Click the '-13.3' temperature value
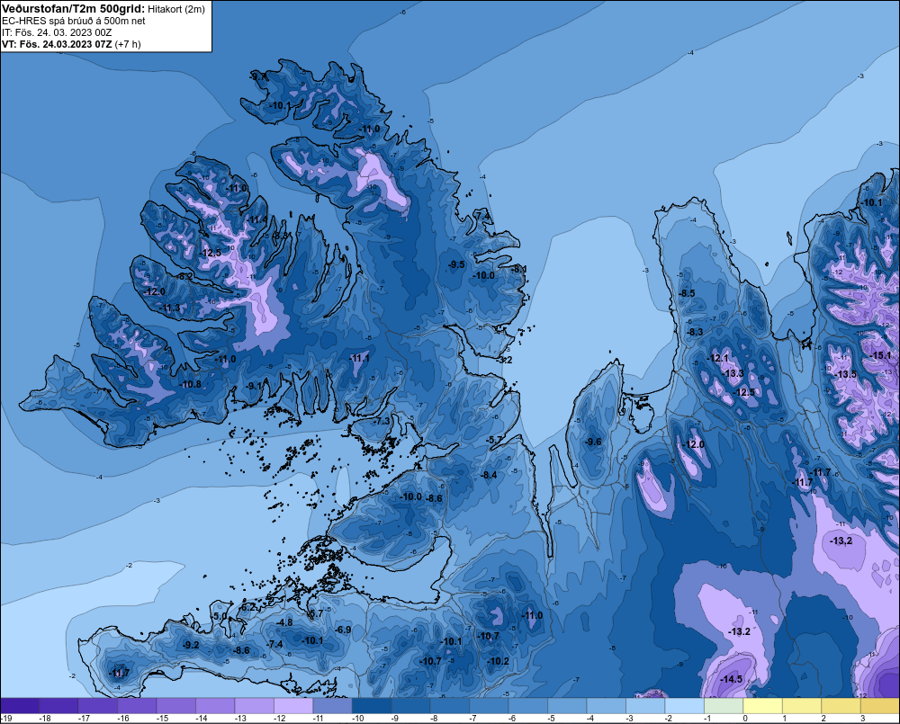Screen dimensions: 900x724 click(733, 373)
